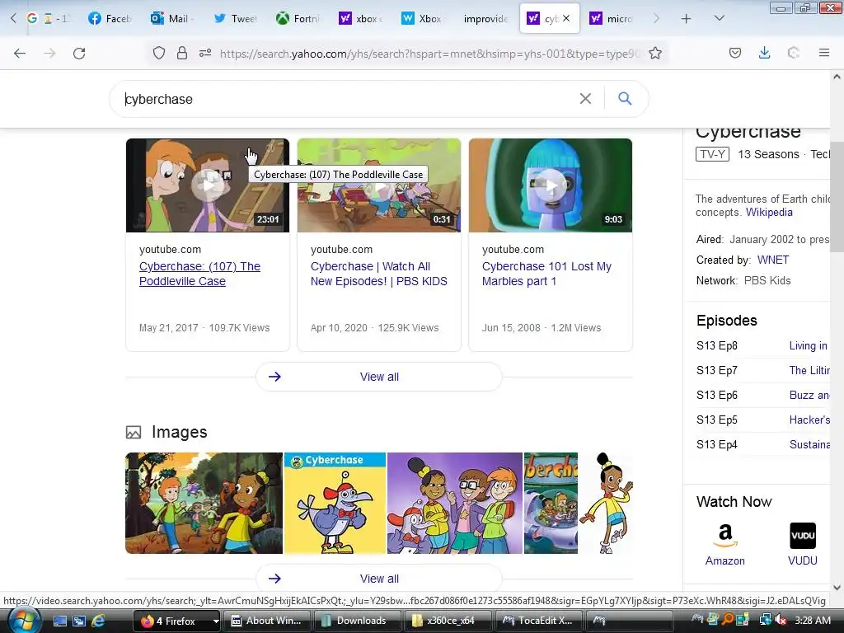The height and width of the screenshot is (633, 844).
Task: Open the x360ce_x64 taskbar folder
Action: (x=448, y=621)
